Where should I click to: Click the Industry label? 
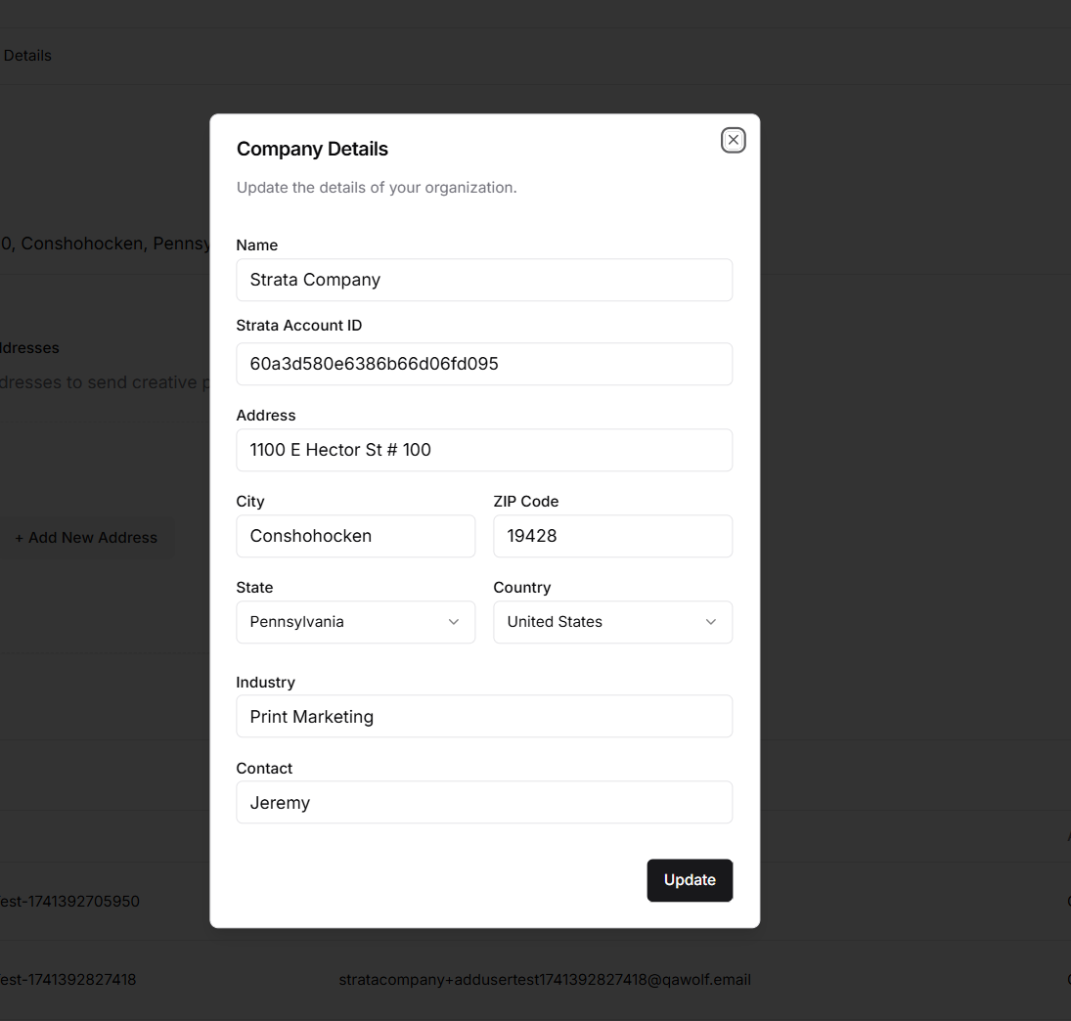[266, 683]
